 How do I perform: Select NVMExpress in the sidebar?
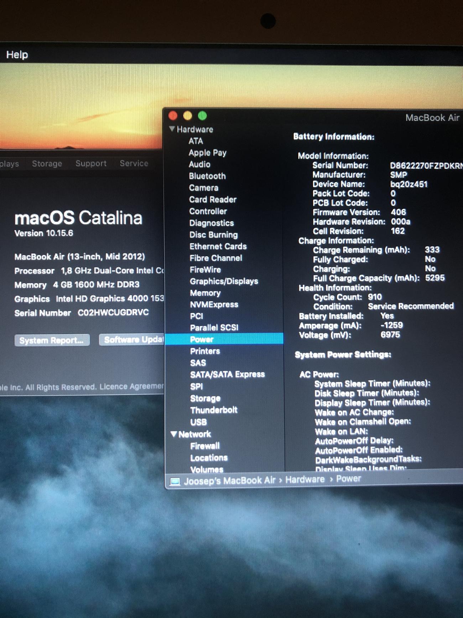(x=214, y=305)
